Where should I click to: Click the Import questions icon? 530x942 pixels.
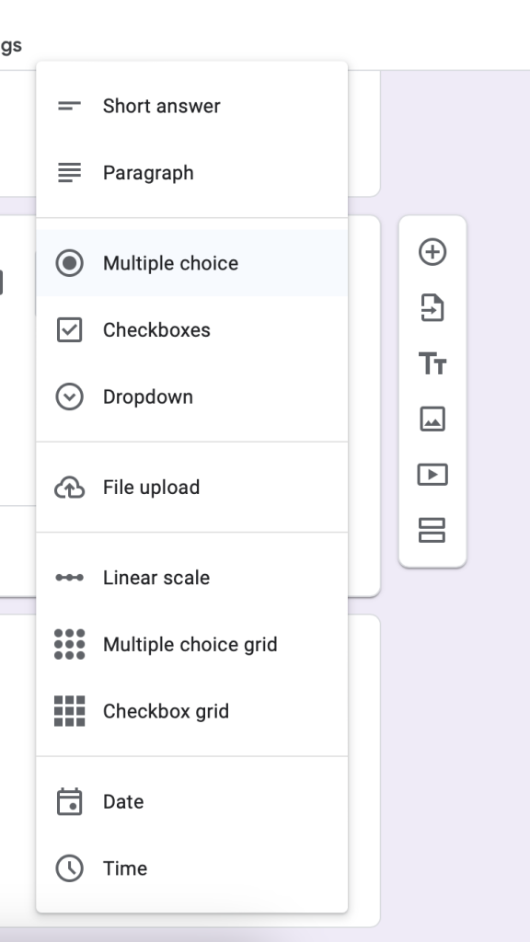[x=432, y=308]
